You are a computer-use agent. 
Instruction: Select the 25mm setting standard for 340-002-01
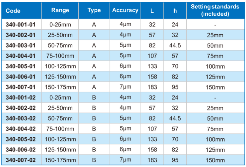pyautogui.click(x=215, y=35)
